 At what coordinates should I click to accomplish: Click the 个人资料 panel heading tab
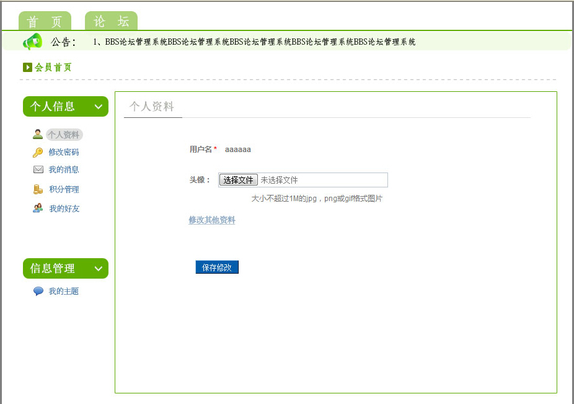tap(152, 107)
